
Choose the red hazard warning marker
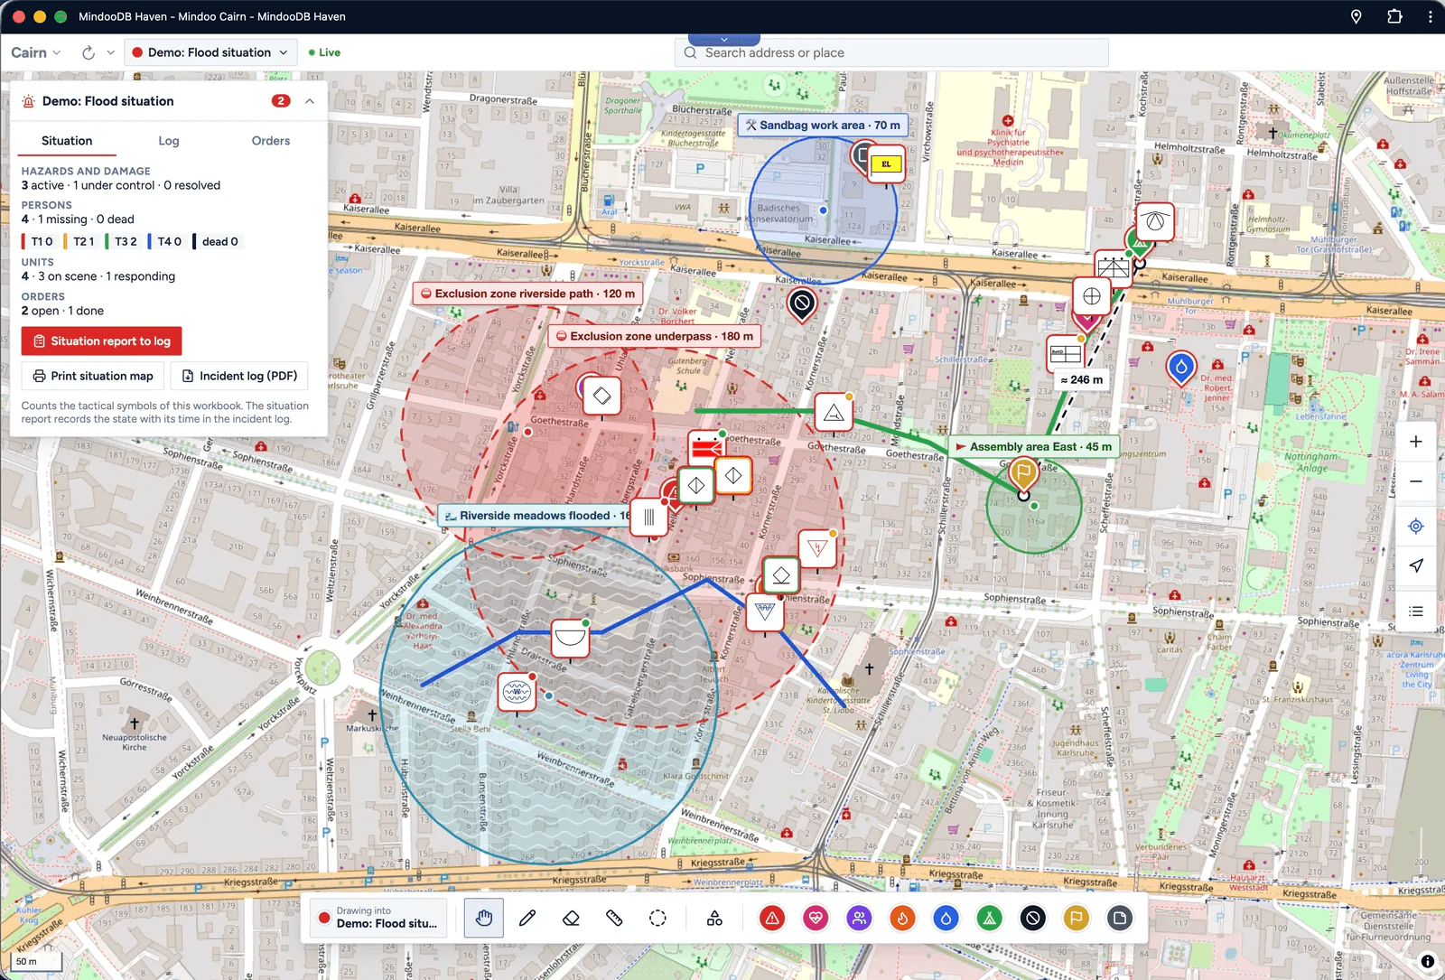(x=772, y=919)
